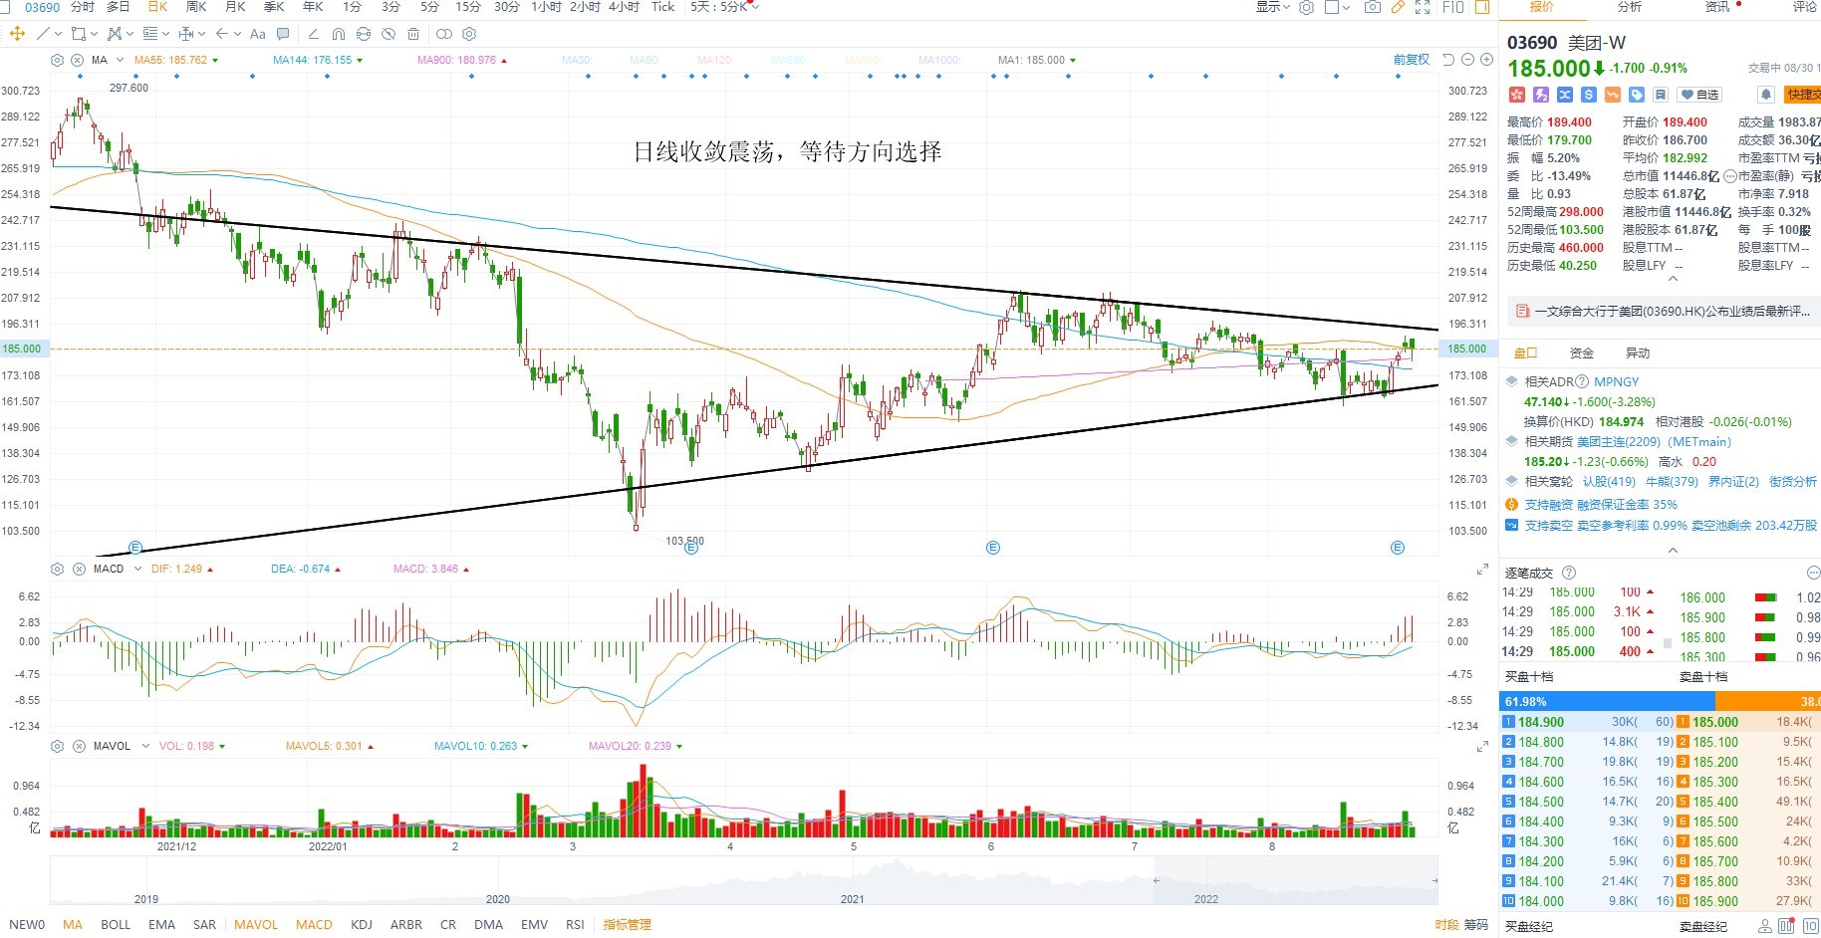Open the 分析 analysis tab
The height and width of the screenshot is (938, 1821).
click(x=1630, y=7)
